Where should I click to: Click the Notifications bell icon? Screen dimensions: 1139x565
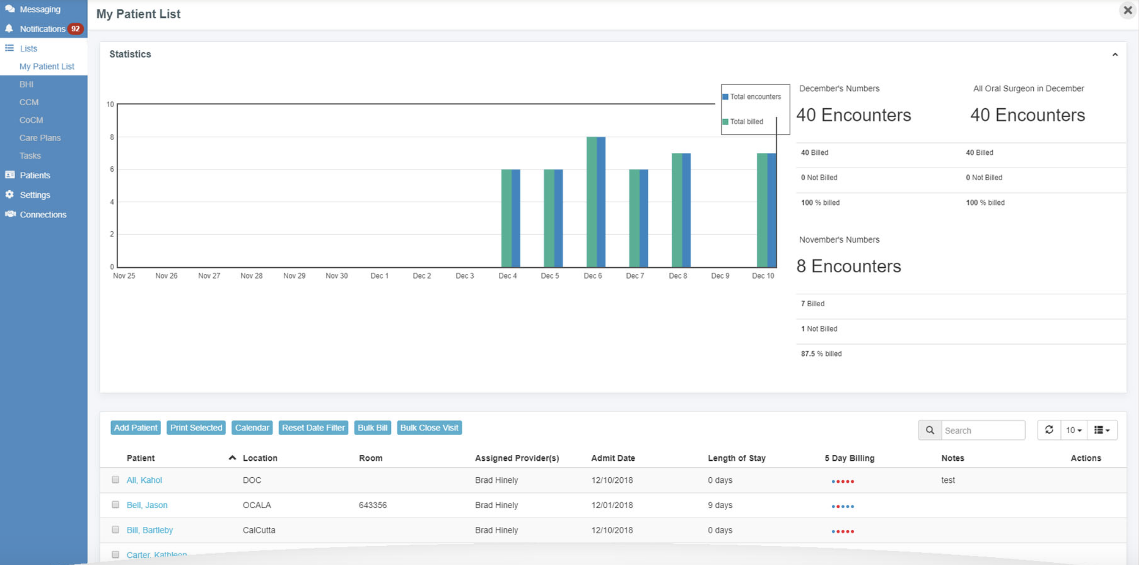click(x=9, y=28)
